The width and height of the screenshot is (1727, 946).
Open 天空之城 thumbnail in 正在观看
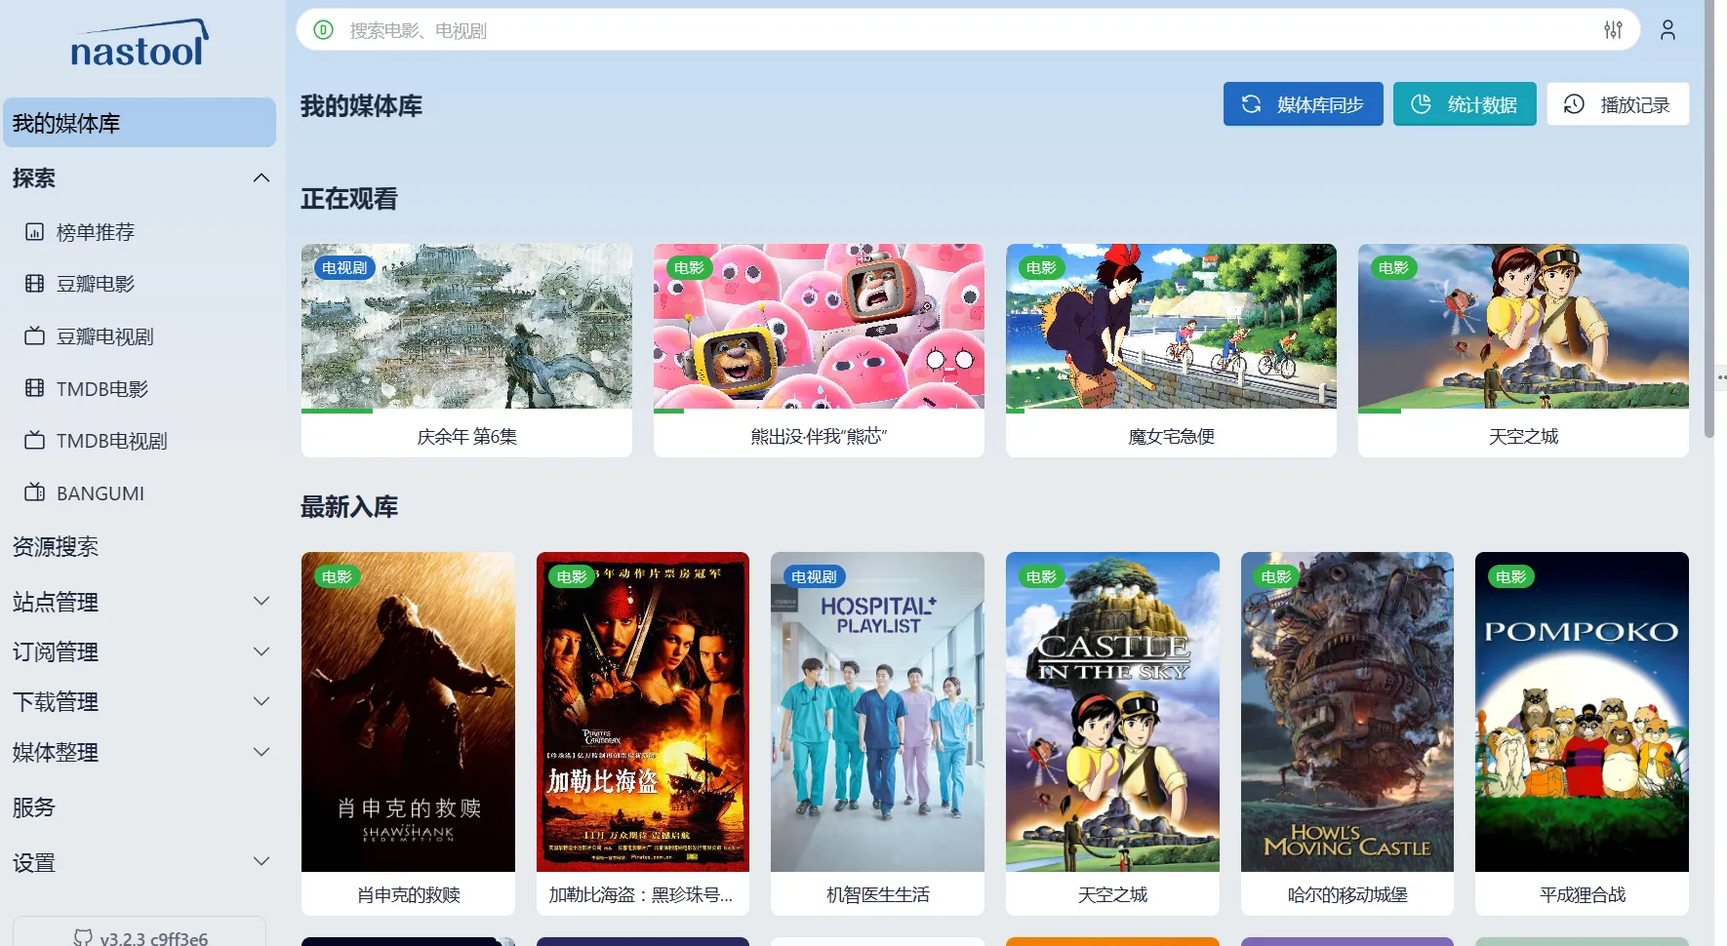(1523, 326)
